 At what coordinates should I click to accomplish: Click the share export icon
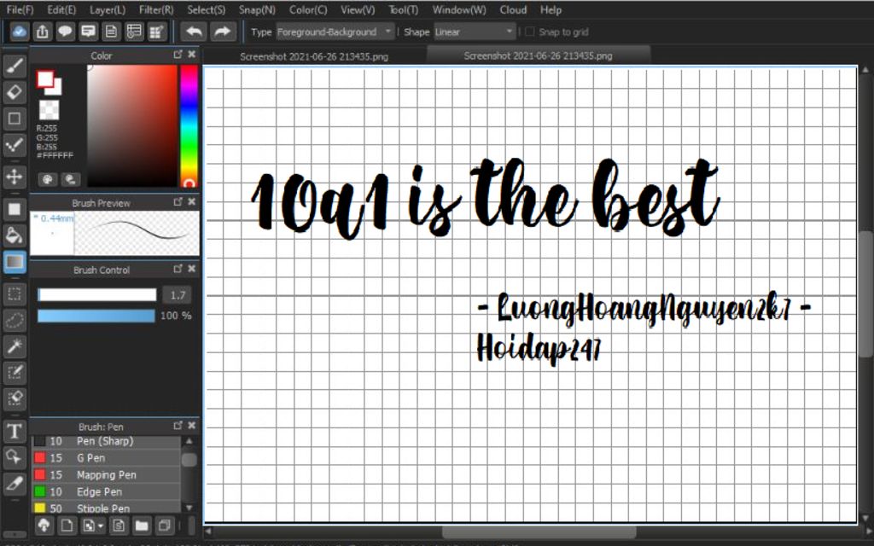point(43,32)
